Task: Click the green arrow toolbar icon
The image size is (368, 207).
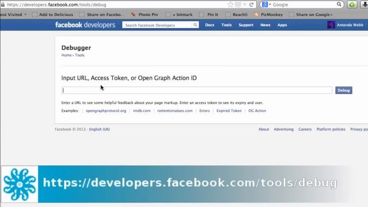Action: [x=352, y=5]
